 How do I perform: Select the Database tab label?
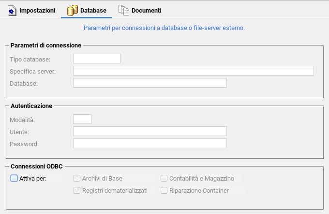(x=93, y=11)
